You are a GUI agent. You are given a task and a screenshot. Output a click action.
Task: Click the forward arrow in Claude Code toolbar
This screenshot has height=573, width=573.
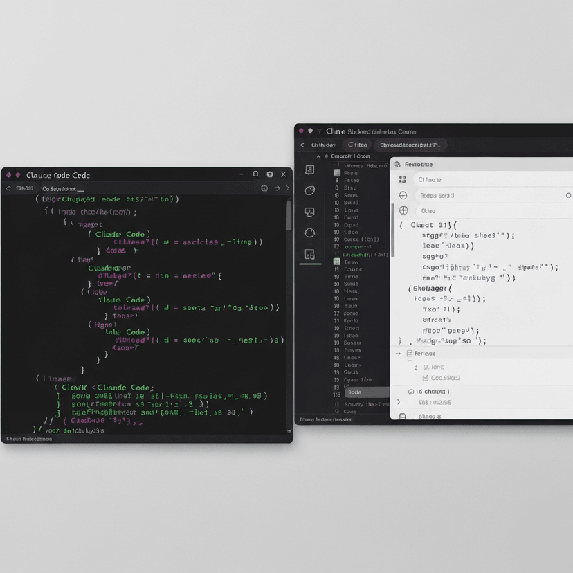[x=277, y=188]
